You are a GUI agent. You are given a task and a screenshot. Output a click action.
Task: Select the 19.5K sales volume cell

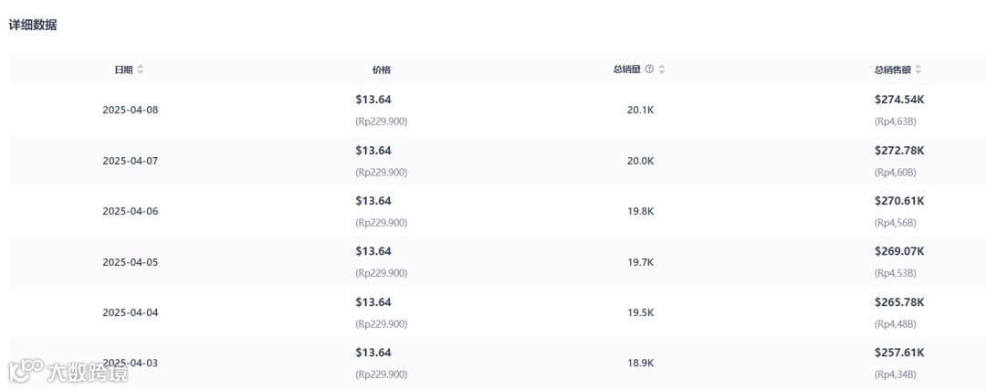640,312
